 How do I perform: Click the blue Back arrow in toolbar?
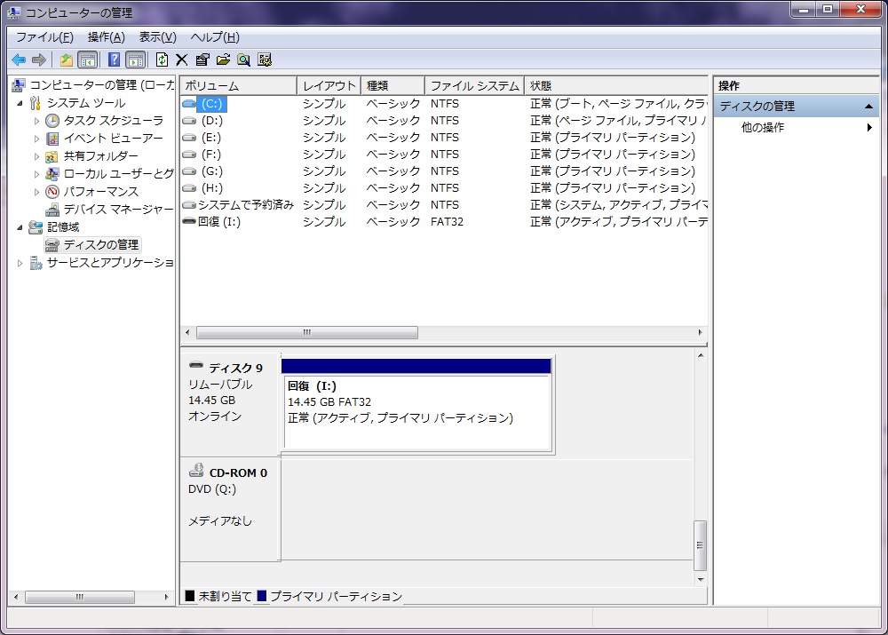pyautogui.click(x=19, y=60)
